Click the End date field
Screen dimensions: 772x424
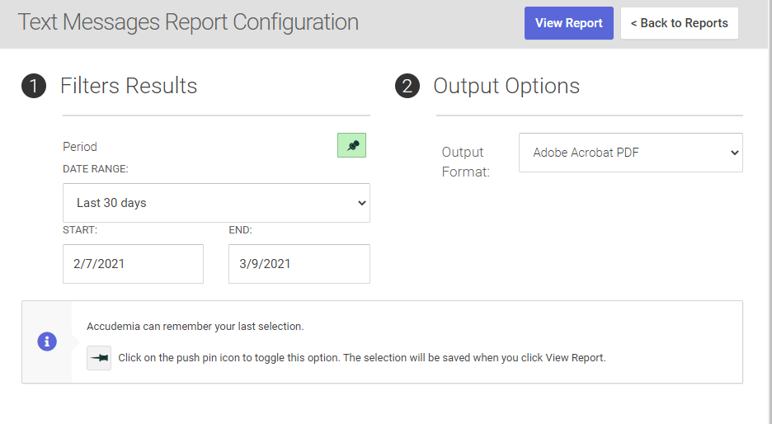(299, 264)
